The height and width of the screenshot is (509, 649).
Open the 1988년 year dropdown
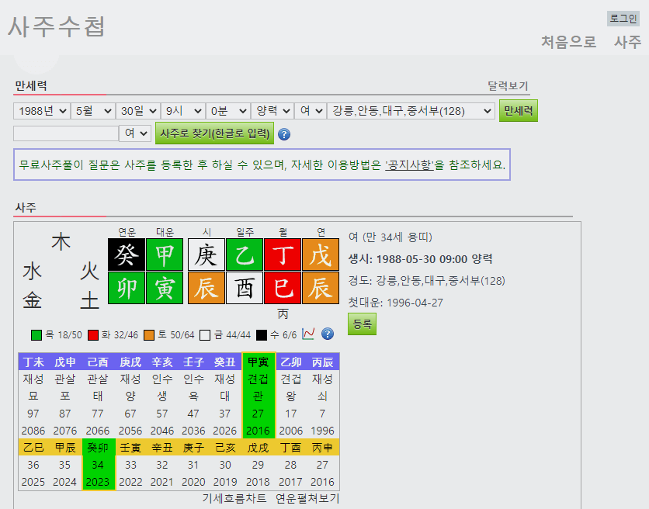click(40, 110)
